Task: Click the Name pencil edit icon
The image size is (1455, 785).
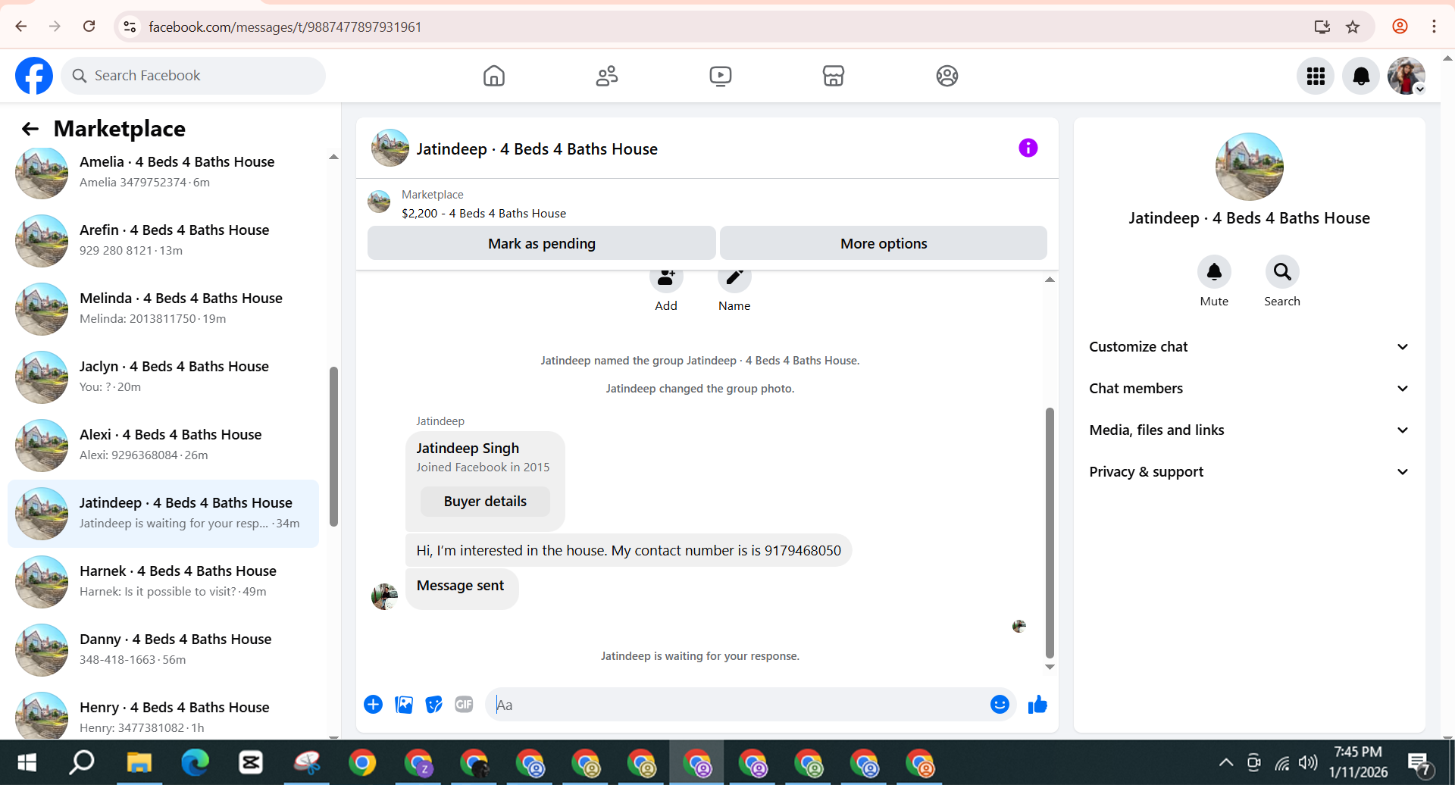Action: pyautogui.click(x=734, y=278)
